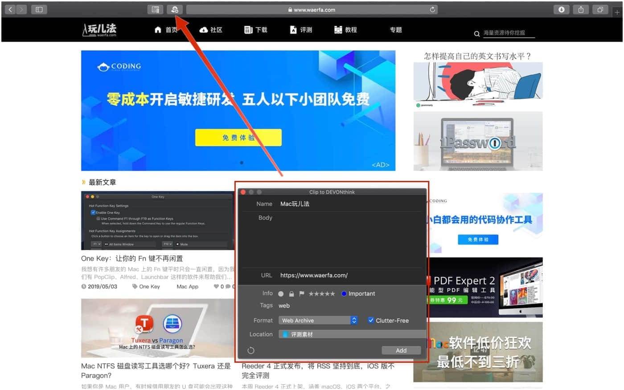Open the English writing article thumbnail
The height and width of the screenshot is (390, 624).
pos(478,85)
